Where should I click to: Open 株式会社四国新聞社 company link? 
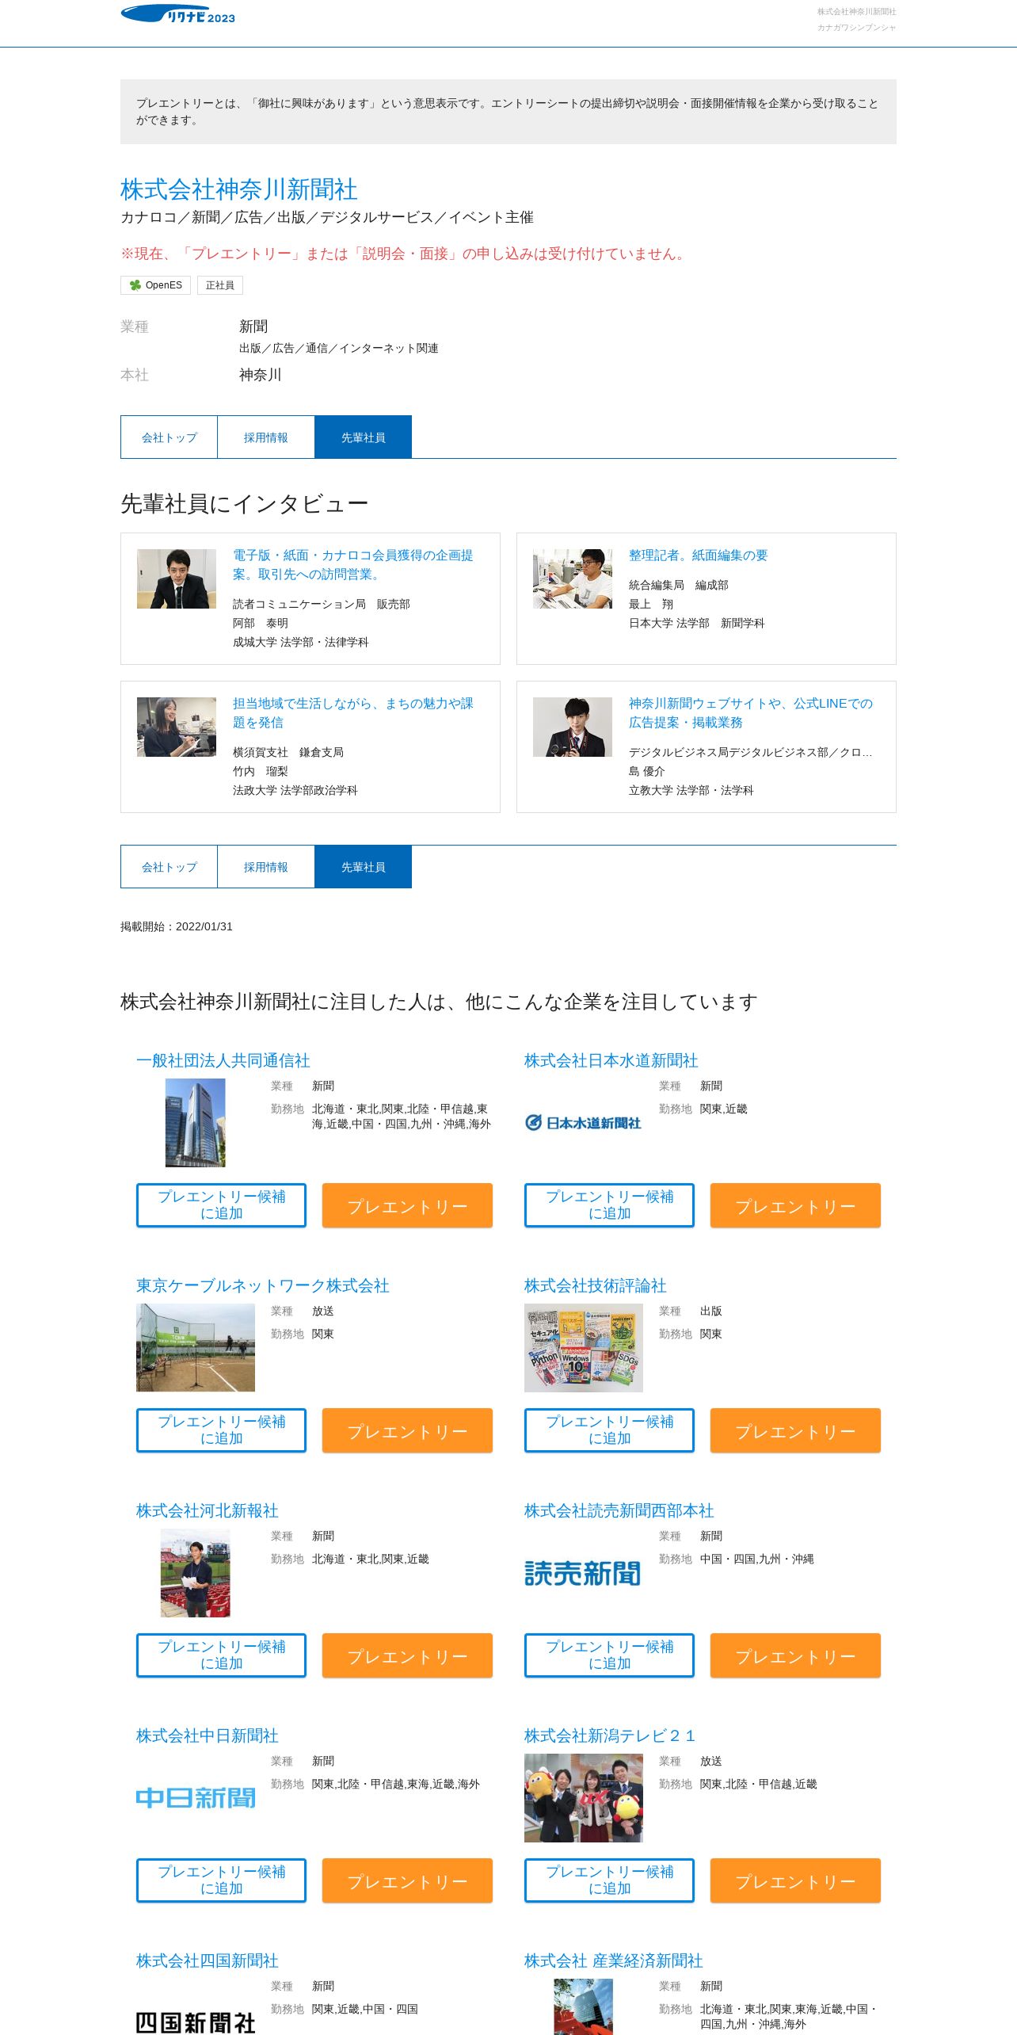208,1961
